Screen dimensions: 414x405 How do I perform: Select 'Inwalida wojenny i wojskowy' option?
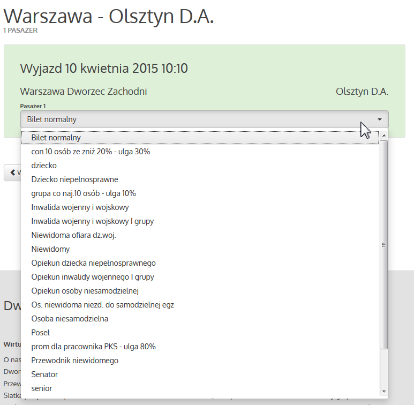tap(200, 207)
